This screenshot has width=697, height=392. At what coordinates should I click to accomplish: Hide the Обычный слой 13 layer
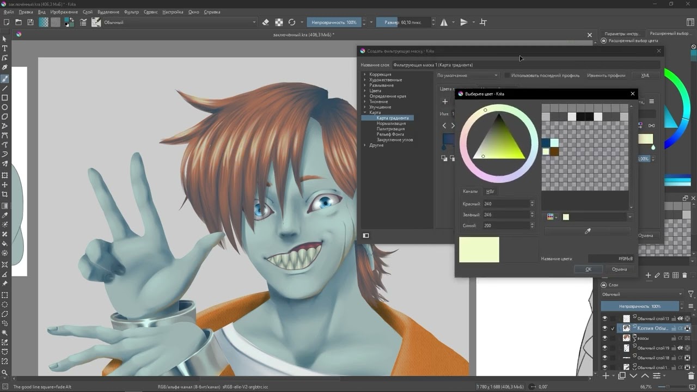click(x=604, y=318)
